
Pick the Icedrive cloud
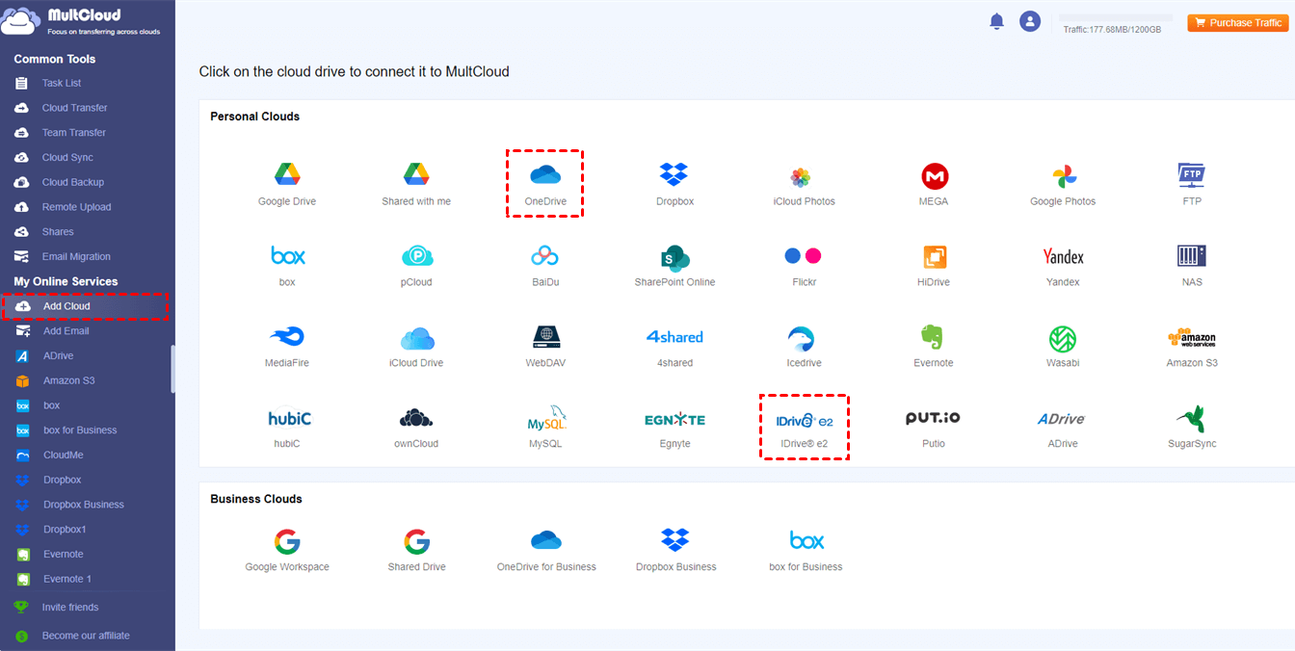pyautogui.click(x=804, y=346)
